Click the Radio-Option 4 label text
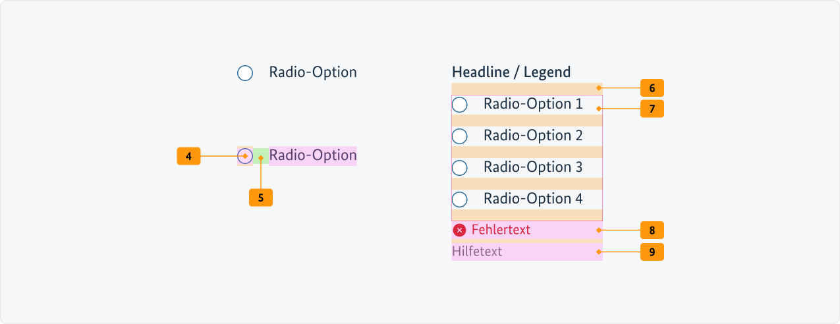The width and height of the screenshot is (840, 324). (533, 199)
